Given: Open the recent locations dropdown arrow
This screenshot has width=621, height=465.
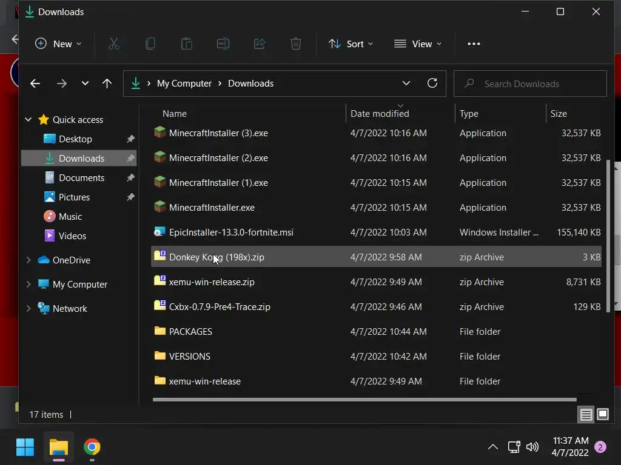Looking at the screenshot, I should [x=85, y=84].
